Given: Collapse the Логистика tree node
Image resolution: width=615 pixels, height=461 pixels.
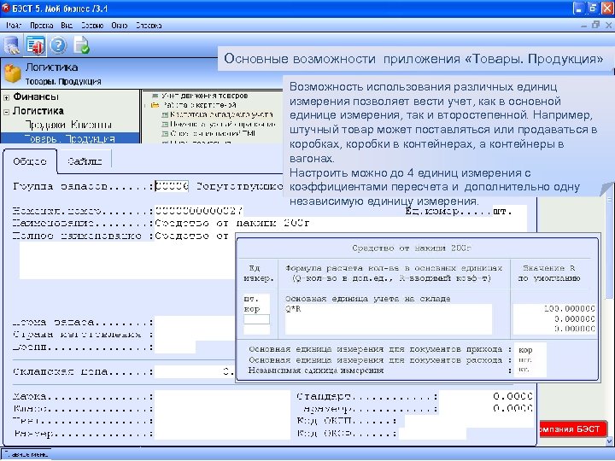Looking at the screenshot, I should (7, 112).
